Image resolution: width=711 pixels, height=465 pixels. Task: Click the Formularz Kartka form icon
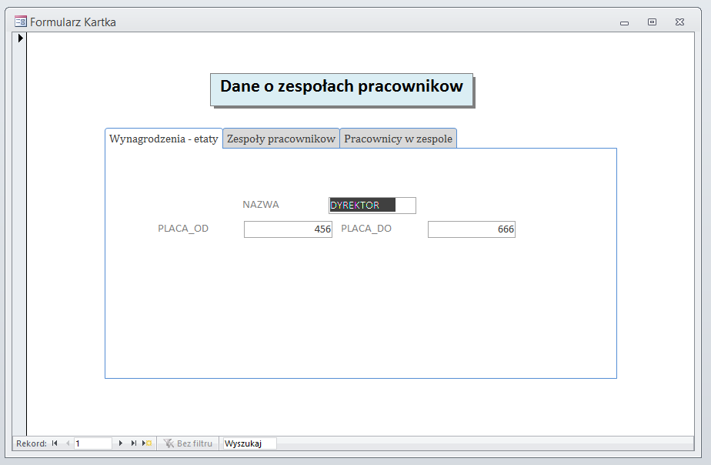(x=21, y=22)
